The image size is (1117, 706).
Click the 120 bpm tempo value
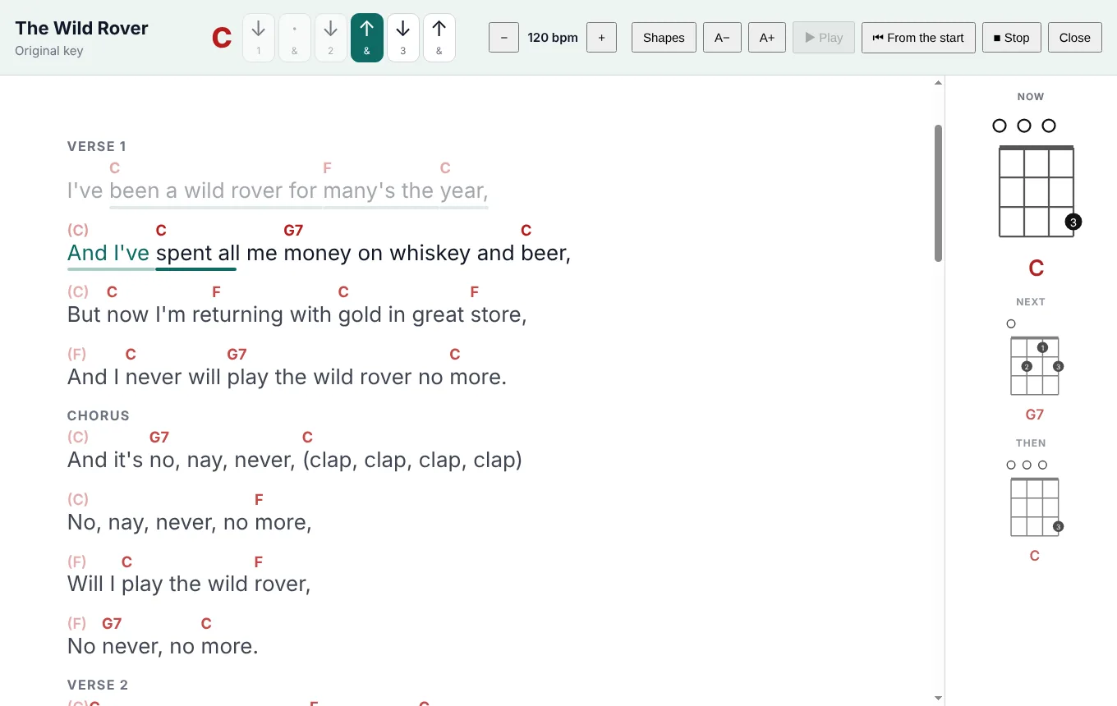(553, 38)
